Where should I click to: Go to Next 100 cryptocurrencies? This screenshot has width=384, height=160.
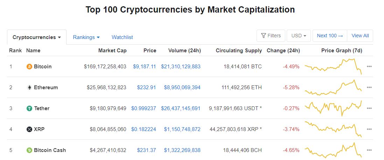point(330,36)
